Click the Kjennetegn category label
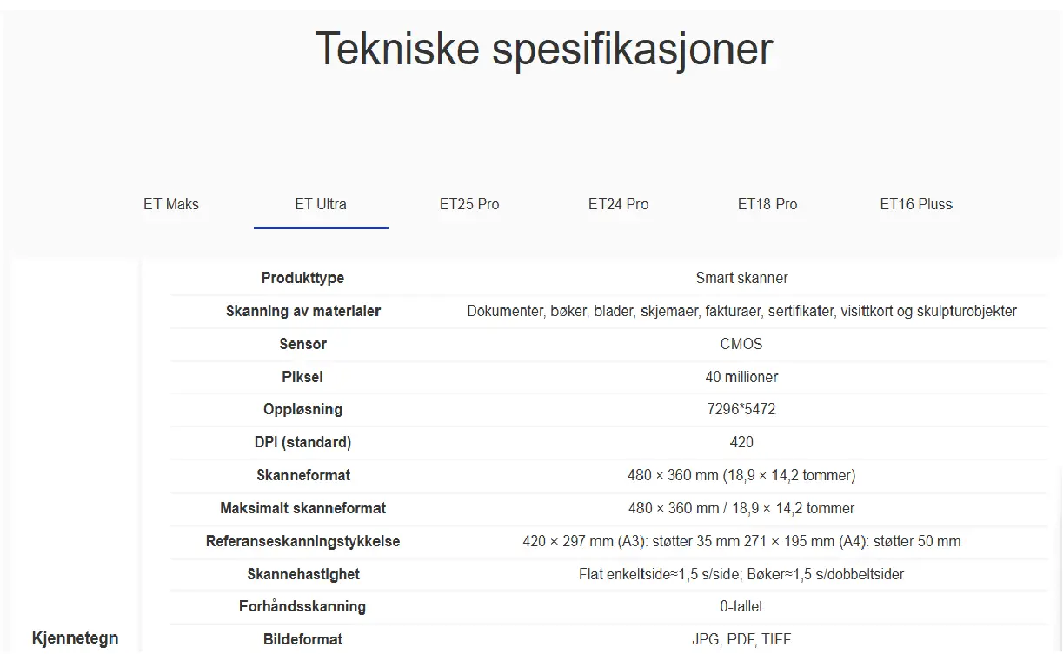The height and width of the screenshot is (654, 1063). (75, 637)
